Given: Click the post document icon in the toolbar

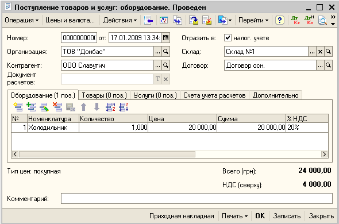Looking at the screenshot, I should 194,20.
